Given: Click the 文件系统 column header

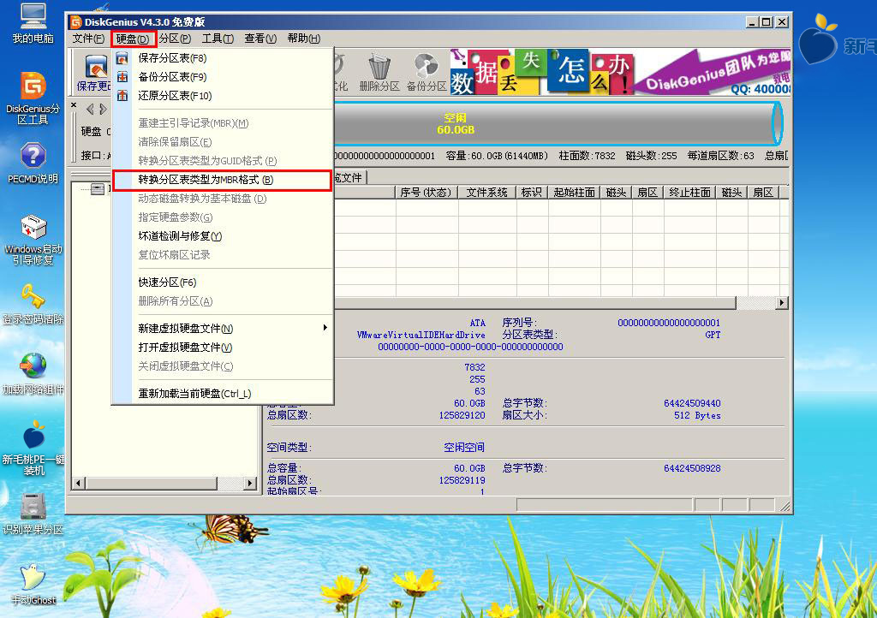Looking at the screenshot, I should [x=487, y=193].
